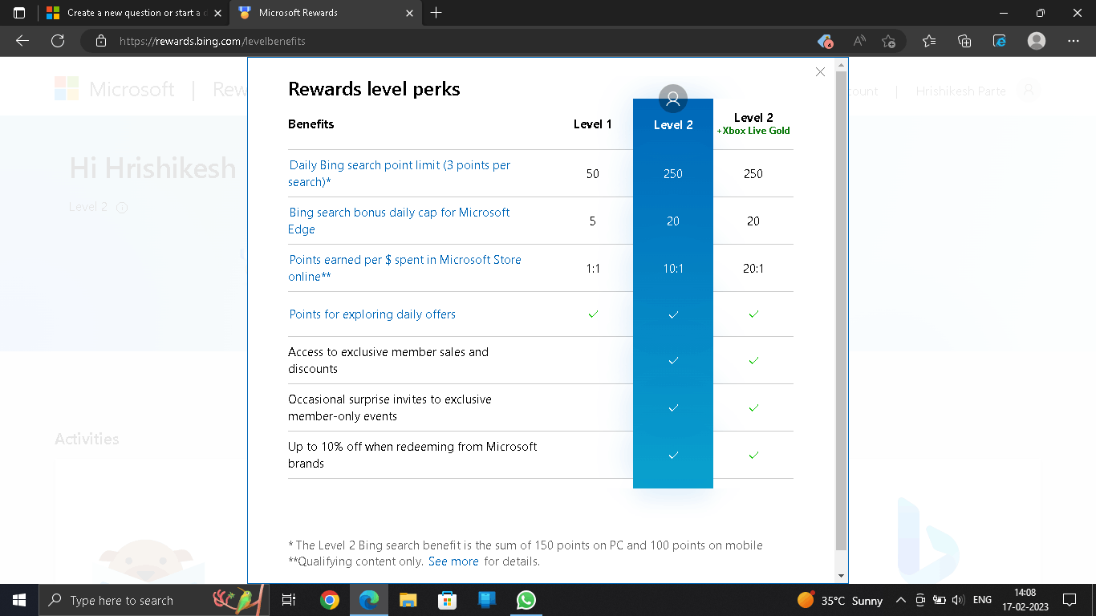Open the Collections panel

[964, 41]
